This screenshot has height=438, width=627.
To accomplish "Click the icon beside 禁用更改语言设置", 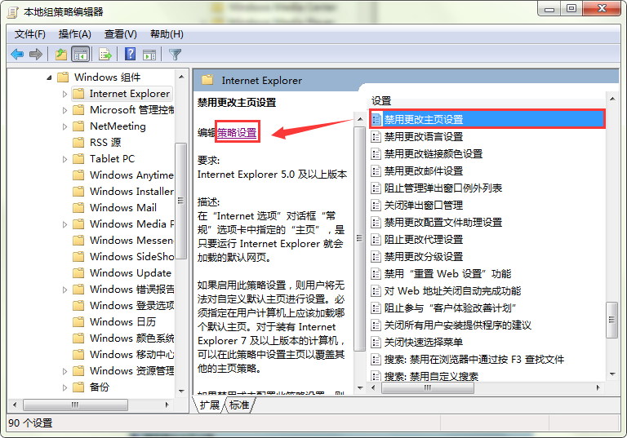I will pyautogui.click(x=376, y=137).
